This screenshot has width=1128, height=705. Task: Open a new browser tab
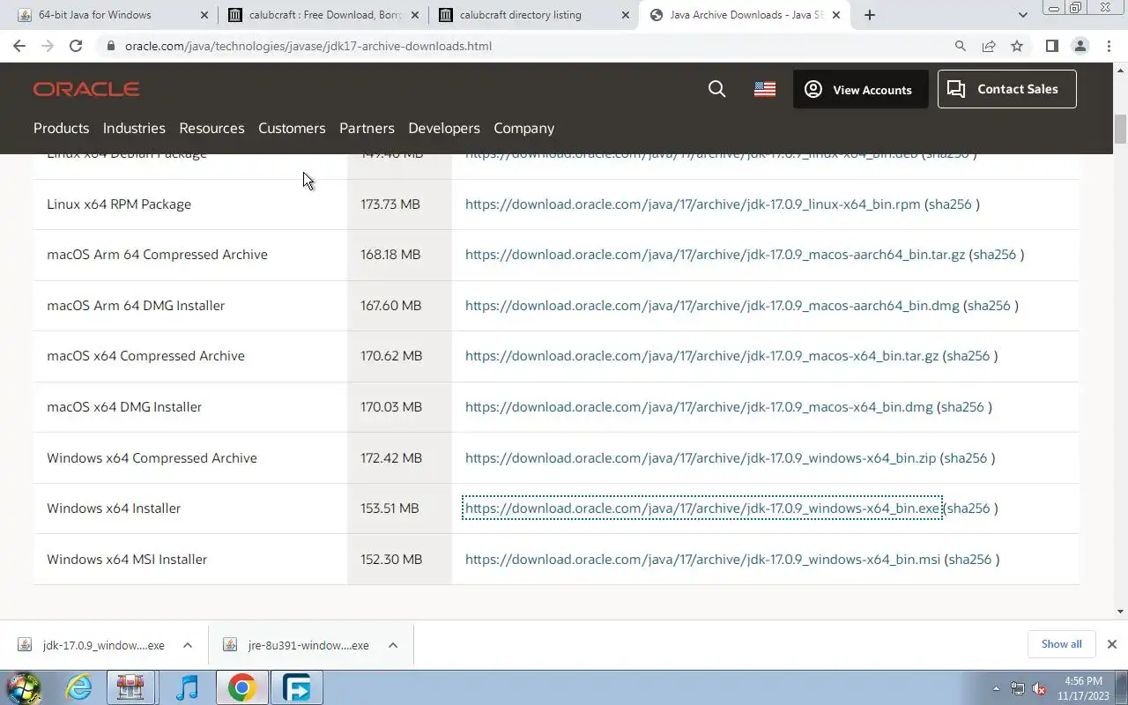(x=870, y=15)
